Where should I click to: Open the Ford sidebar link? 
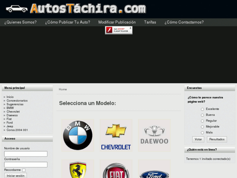tap(9, 123)
